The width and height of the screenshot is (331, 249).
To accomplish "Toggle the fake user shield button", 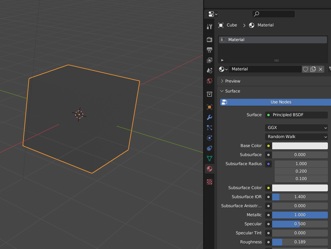I will [305, 69].
